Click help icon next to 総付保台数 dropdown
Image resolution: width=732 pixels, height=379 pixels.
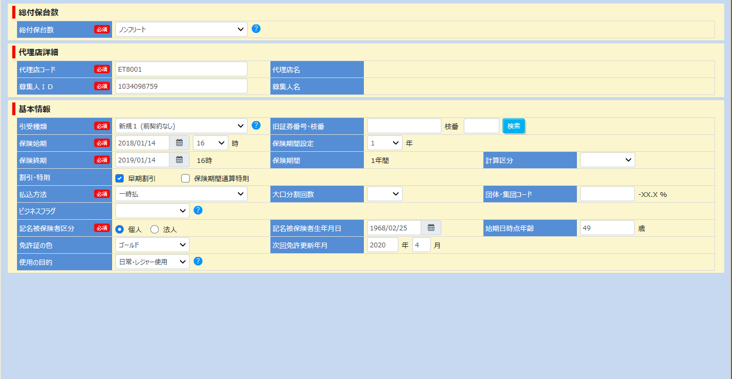[256, 29]
